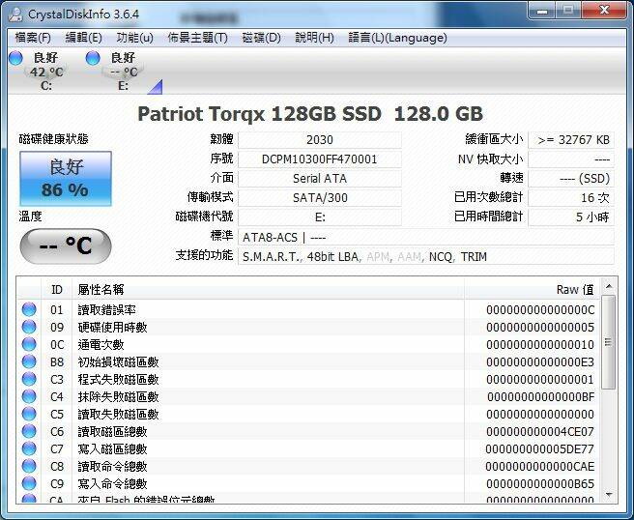The height and width of the screenshot is (520, 634).
Task: Click the ATA8-ACS standard field
Action: point(426,238)
